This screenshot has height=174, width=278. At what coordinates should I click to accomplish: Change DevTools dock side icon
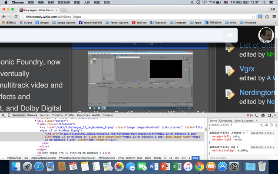(x=269, y=115)
